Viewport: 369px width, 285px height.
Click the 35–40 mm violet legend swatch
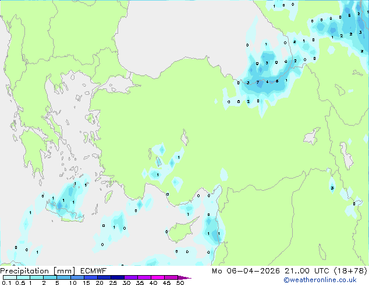144,277
